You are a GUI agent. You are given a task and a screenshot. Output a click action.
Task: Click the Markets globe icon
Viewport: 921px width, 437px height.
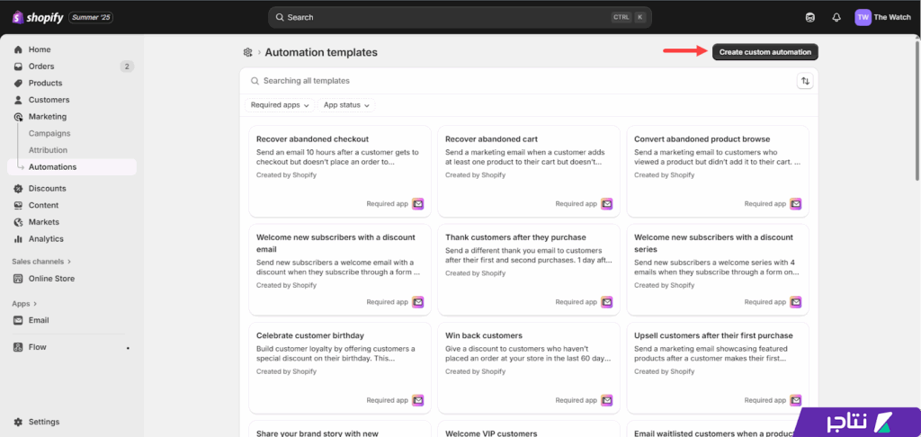(18, 222)
